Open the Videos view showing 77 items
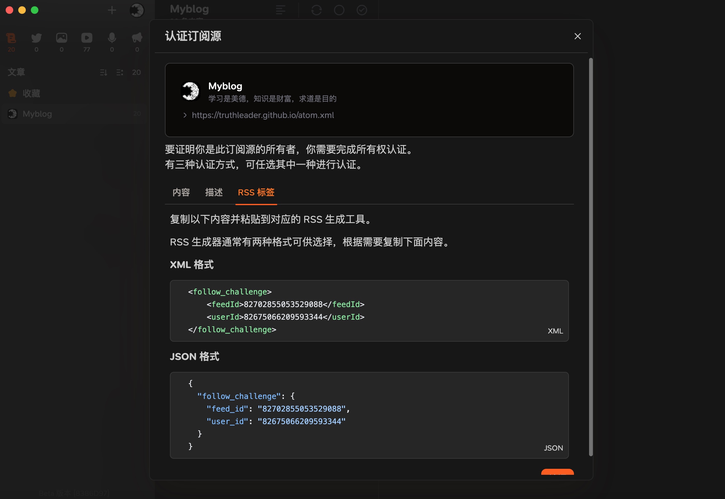The width and height of the screenshot is (725, 499). pos(87,38)
